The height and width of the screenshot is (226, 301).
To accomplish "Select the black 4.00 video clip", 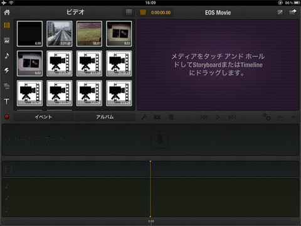I will click(x=29, y=33).
